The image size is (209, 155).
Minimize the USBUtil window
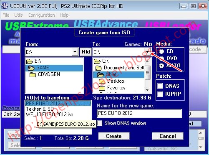tap(184, 6)
